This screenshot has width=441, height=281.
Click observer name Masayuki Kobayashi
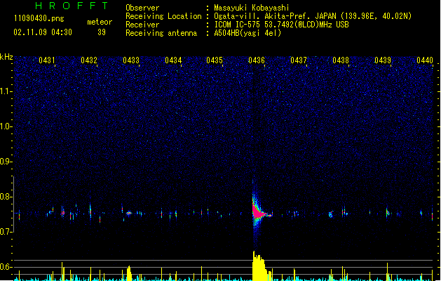(x=252, y=8)
